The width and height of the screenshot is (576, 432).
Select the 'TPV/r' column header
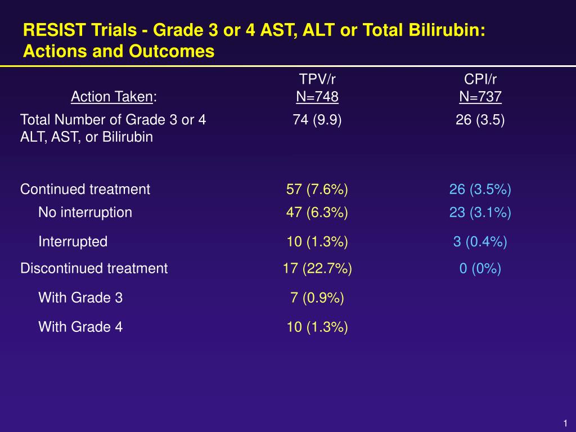pos(317,80)
